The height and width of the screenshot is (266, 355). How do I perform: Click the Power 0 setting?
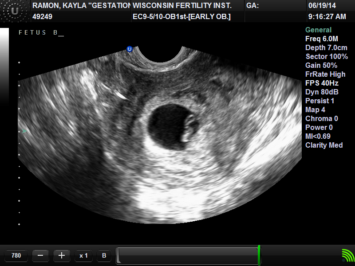[319, 127]
